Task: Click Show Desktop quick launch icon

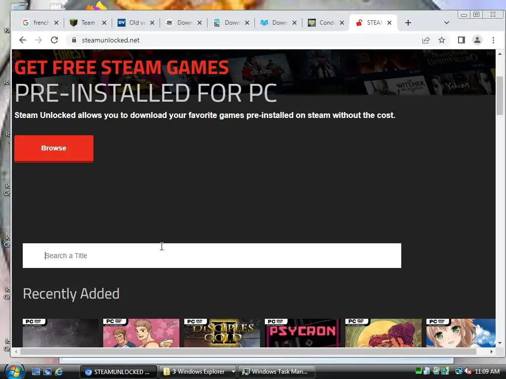Action: [36, 372]
